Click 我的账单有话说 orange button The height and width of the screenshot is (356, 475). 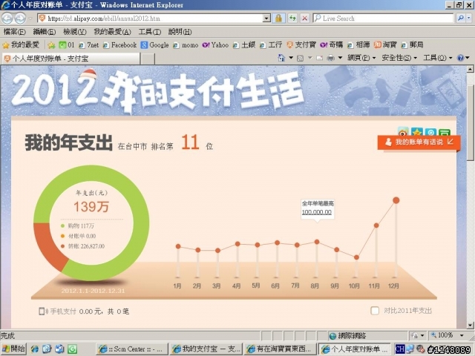coord(419,142)
